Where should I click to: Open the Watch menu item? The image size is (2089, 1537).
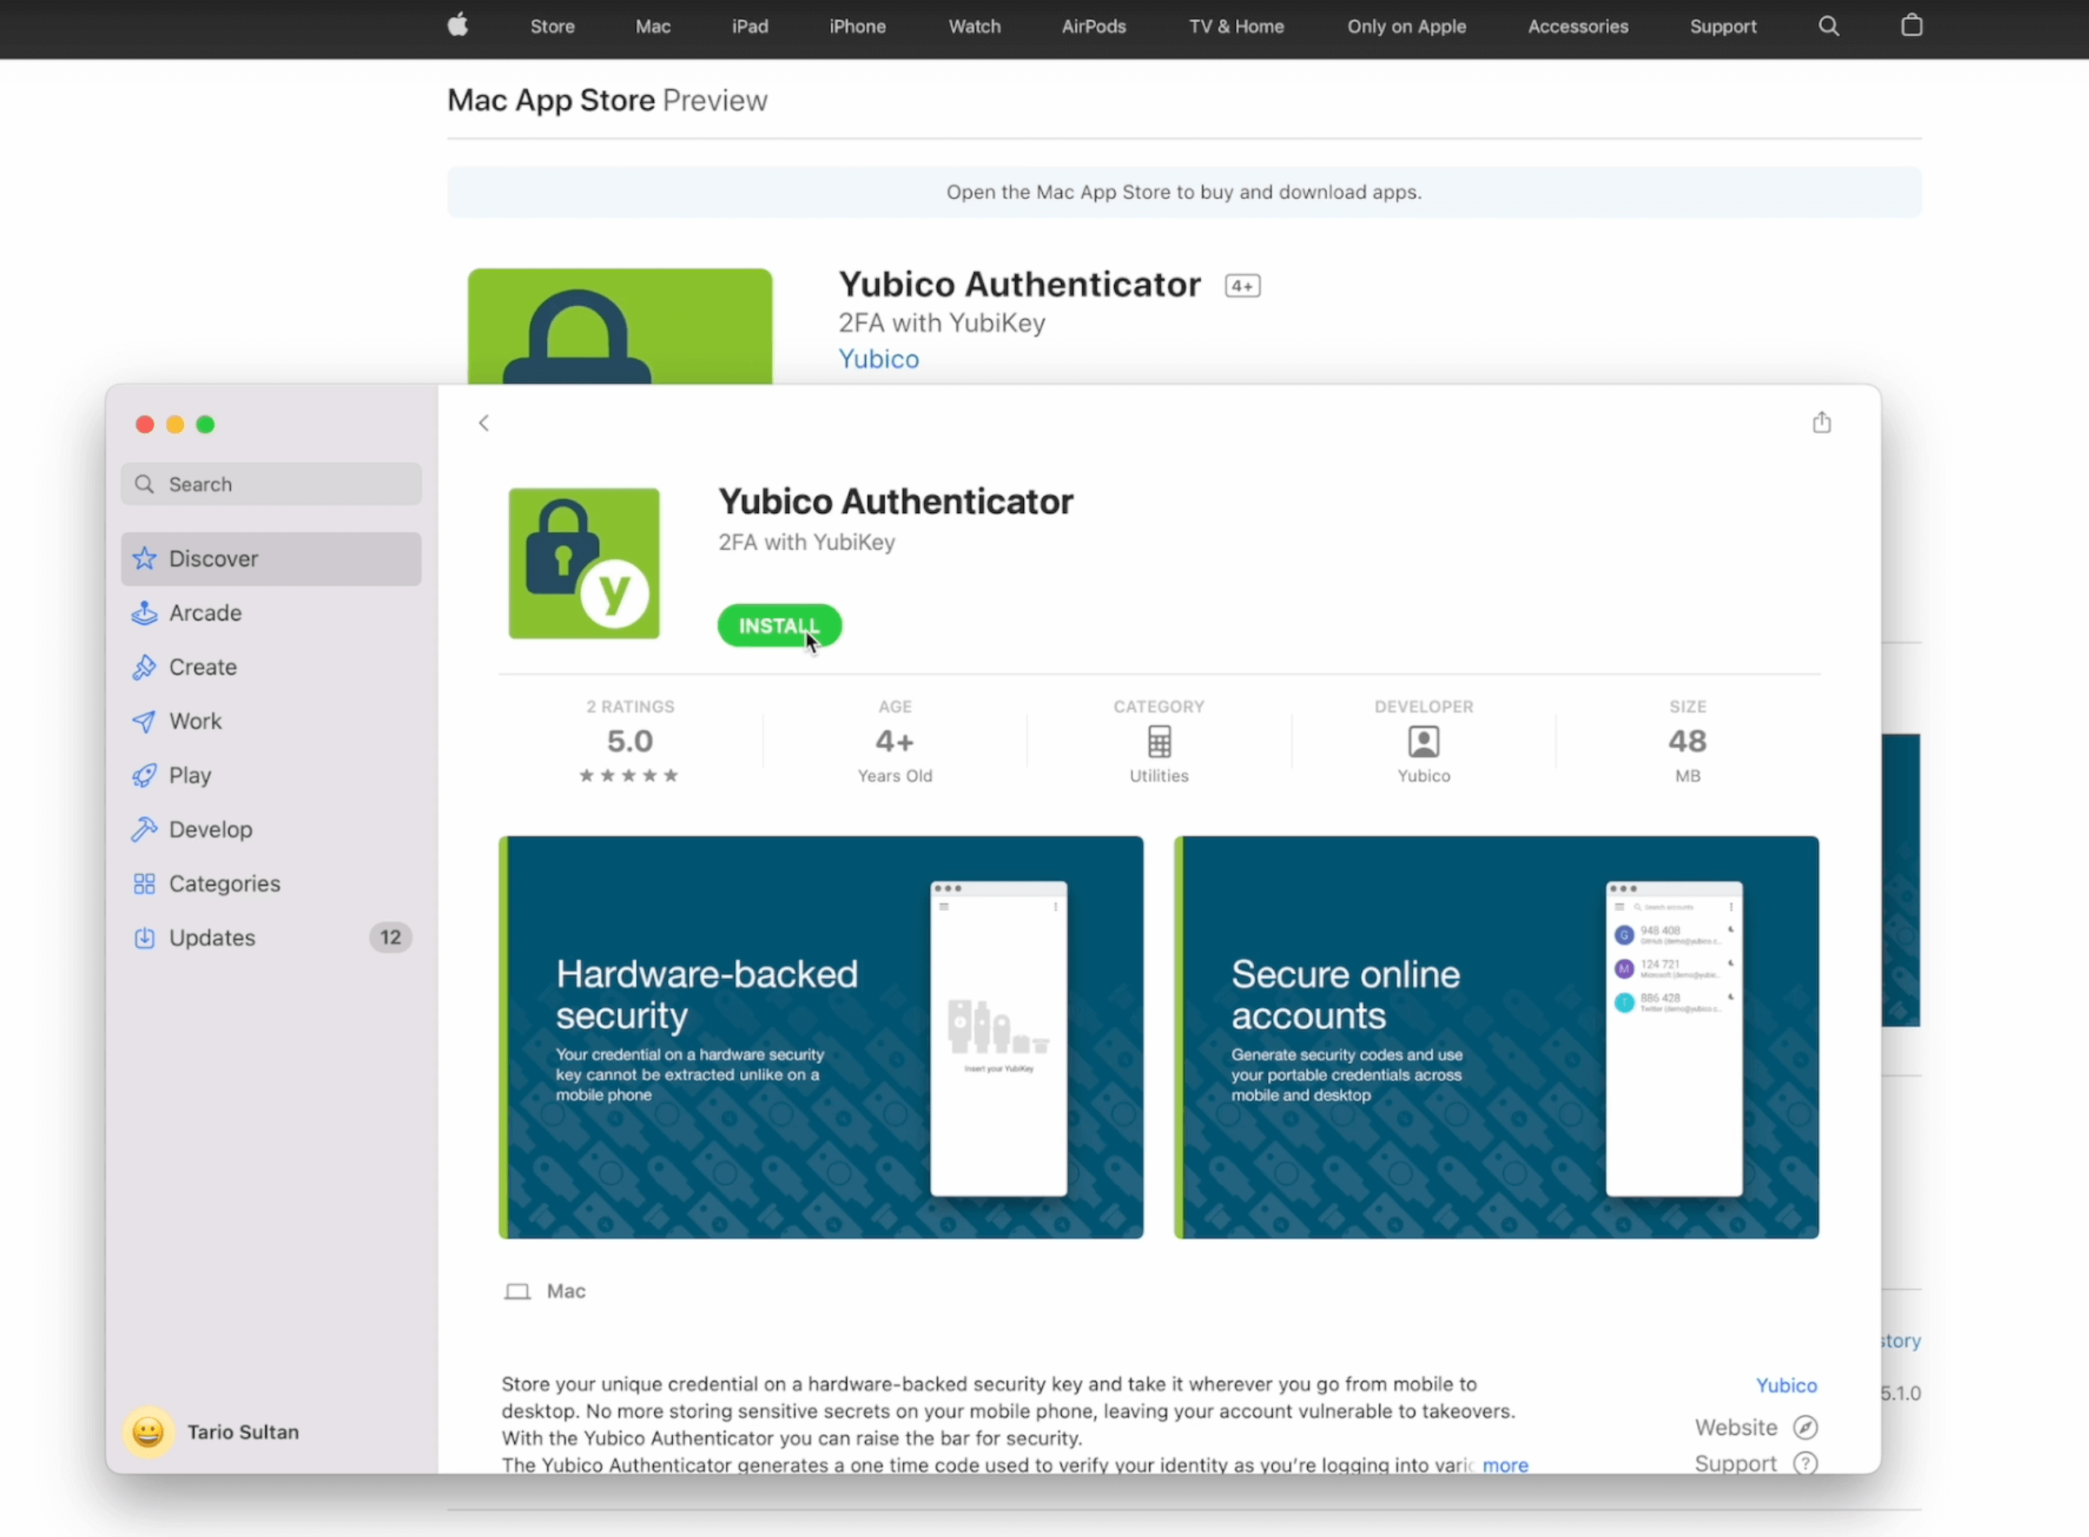click(x=974, y=26)
